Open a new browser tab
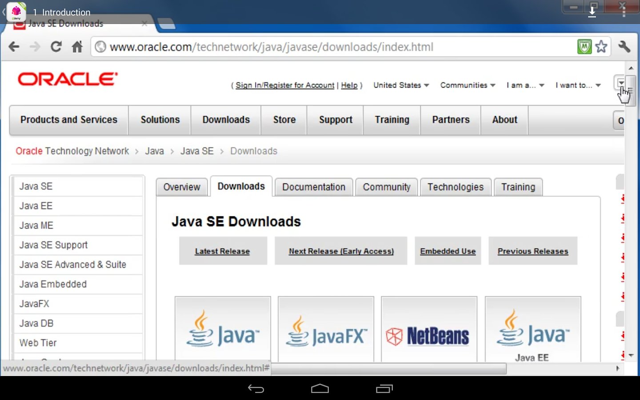This screenshot has height=400, width=640. click(x=167, y=24)
